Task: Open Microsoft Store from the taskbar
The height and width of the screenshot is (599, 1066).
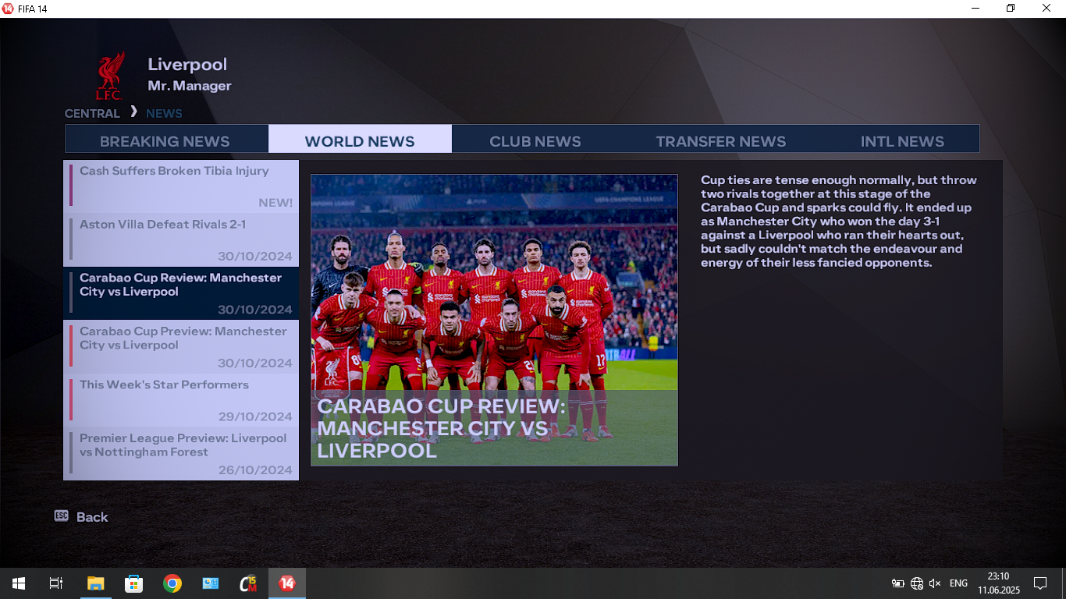Action: [x=133, y=583]
